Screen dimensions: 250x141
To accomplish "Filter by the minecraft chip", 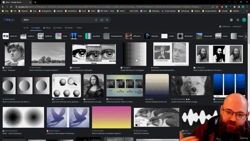I will [205, 36].
